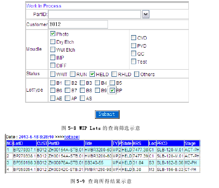Click the SLB-156-B.03 PRCD cell

coord(170,169)
